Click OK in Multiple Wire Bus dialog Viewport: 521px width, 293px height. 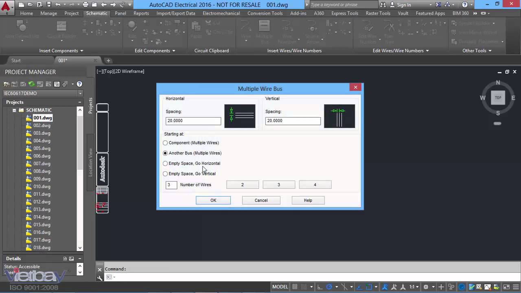[x=213, y=200]
